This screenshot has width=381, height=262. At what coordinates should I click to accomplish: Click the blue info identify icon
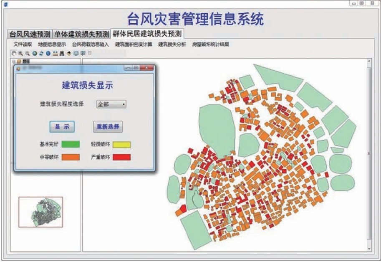(x=48, y=53)
